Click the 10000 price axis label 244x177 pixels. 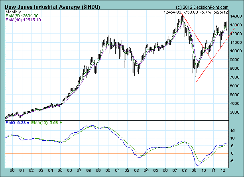(235, 51)
